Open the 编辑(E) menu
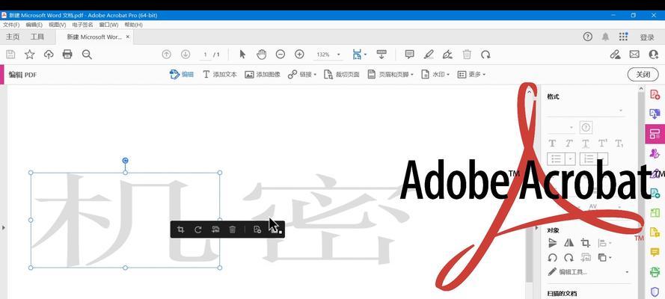The height and width of the screenshot is (299, 665). point(34,25)
